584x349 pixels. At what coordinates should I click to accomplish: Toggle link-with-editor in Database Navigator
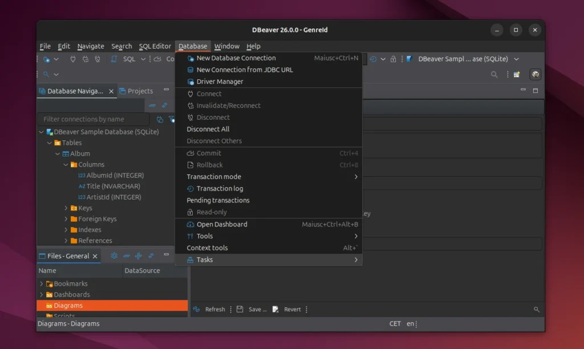click(x=164, y=105)
